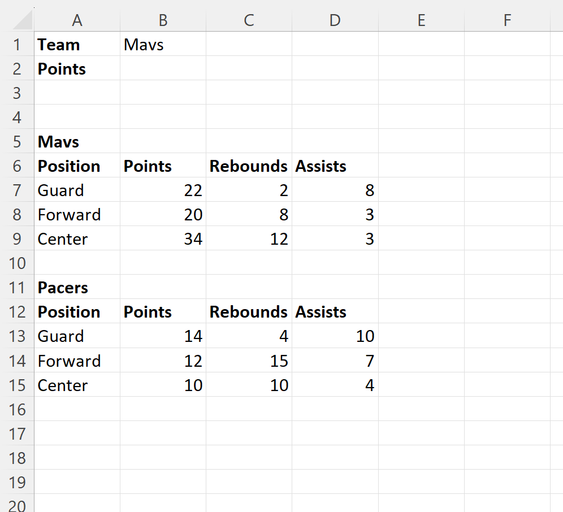Select the column B header

click(x=163, y=20)
